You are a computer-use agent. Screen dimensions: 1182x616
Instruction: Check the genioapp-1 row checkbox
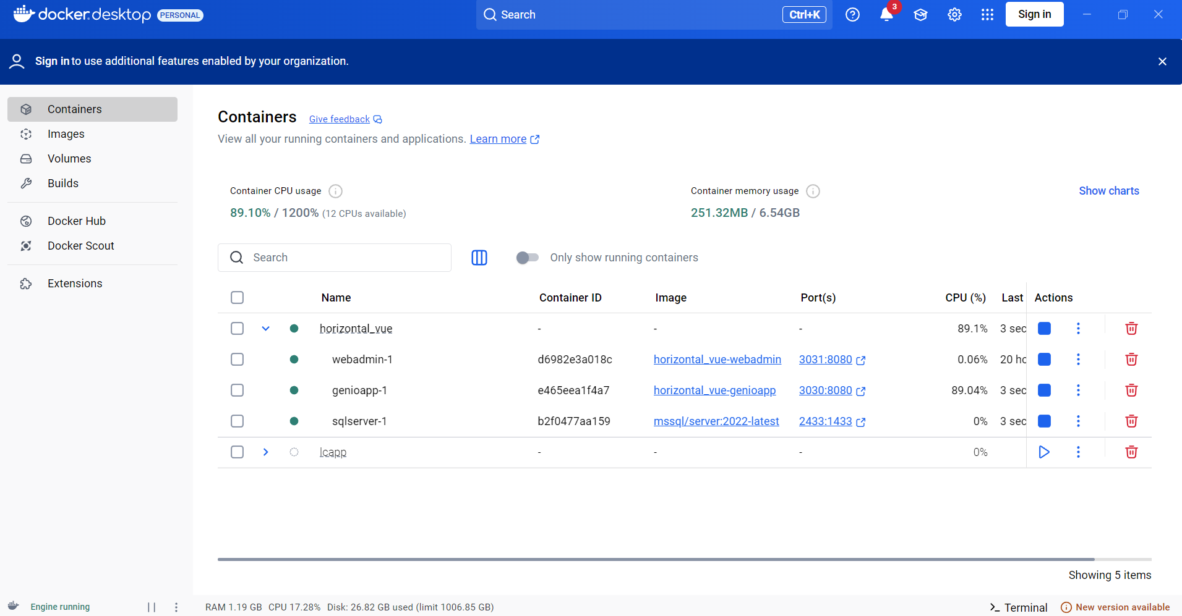(x=237, y=390)
